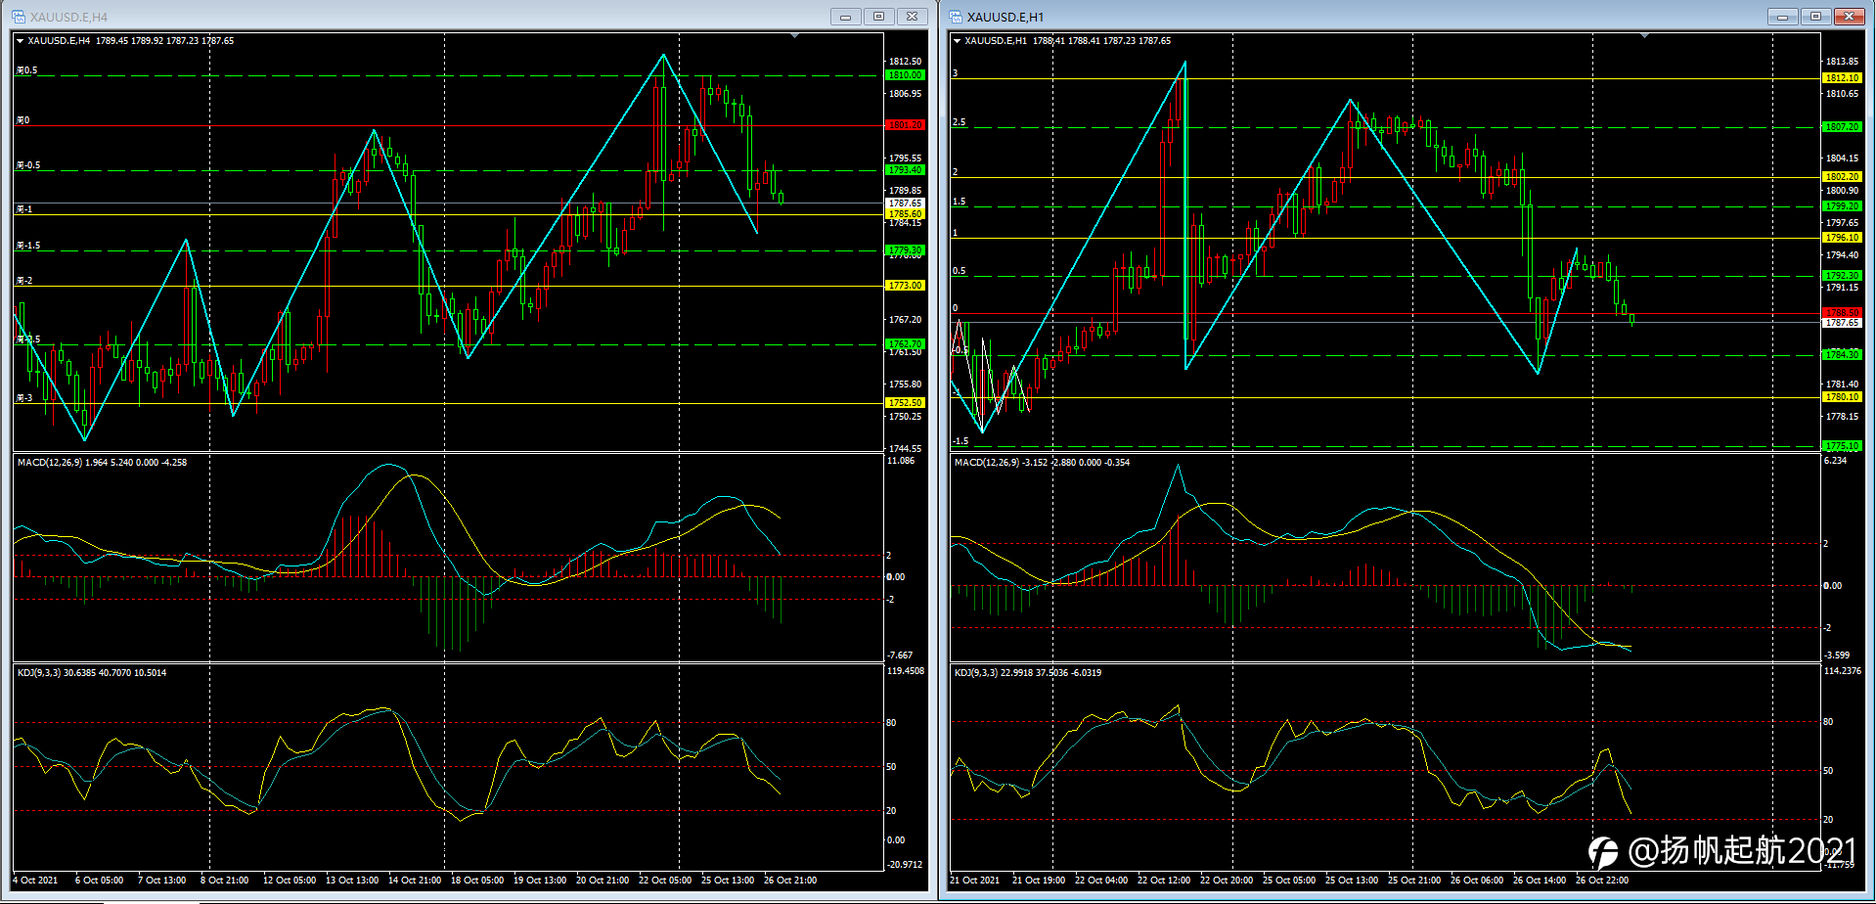The height and width of the screenshot is (904, 1876).
Task: Click the KDJ(9,3,3) label in H1 chart
Action: click(975, 673)
